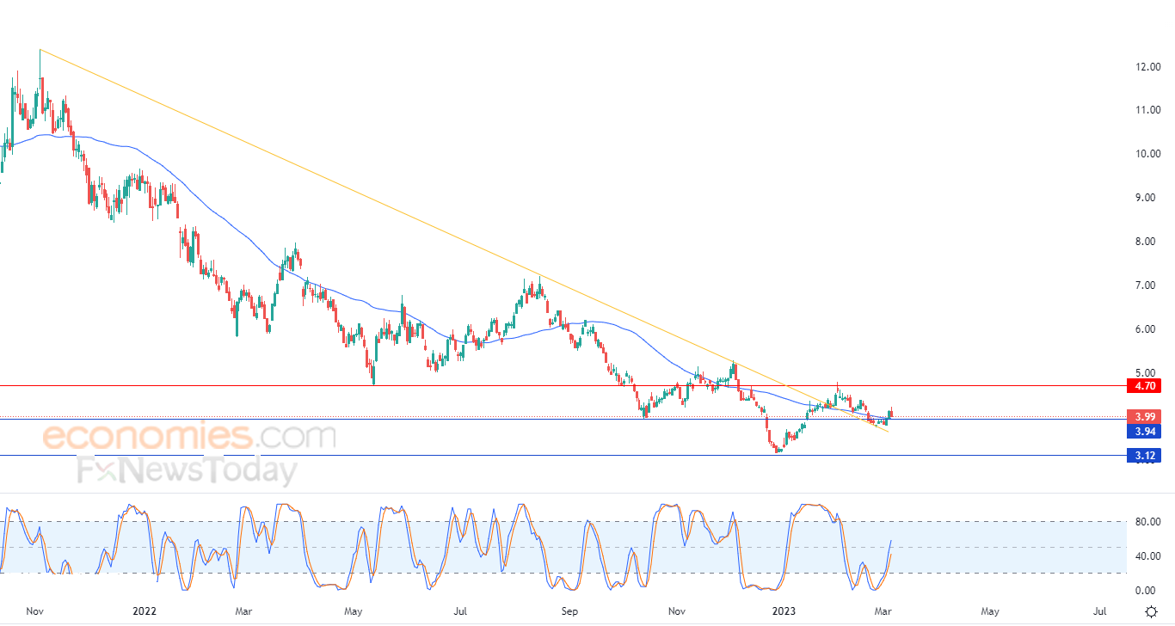Click the 10.00 price axis value
The image size is (1175, 626).
pyautogui.click(x=1147, y=154)
